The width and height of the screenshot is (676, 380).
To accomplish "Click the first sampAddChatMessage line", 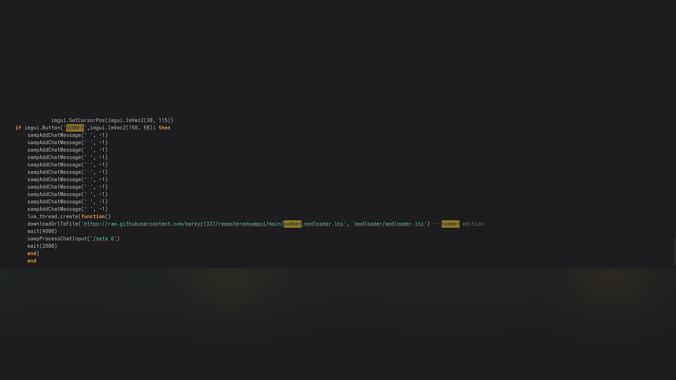I will pyautogui.click(x=67, y=135).
